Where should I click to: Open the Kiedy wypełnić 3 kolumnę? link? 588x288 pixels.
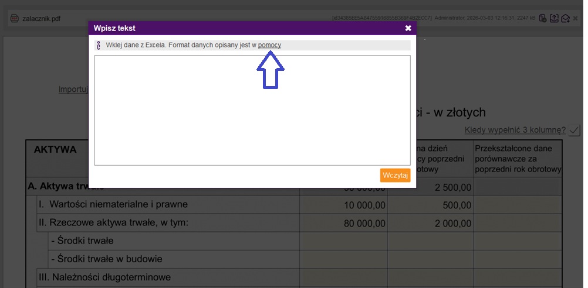tap(515, 130)
